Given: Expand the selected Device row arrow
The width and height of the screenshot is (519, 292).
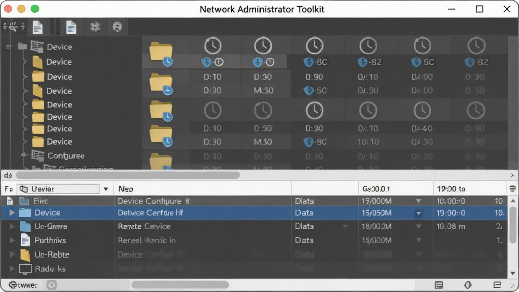Looking at the screenshot, I should (x=12, y=213).
